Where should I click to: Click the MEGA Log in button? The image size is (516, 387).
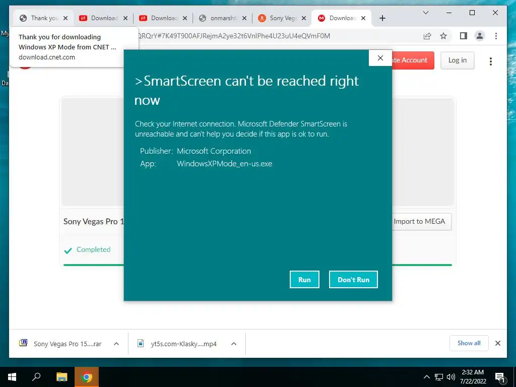coord(458,60)
